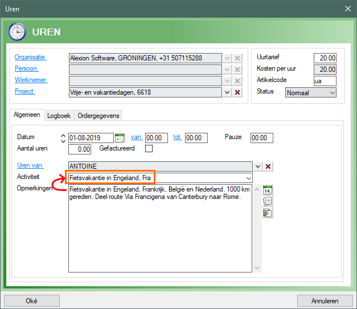The image size is (357, 309).
Task: Follow the Persoon link
Action: (x=26, y=68)
